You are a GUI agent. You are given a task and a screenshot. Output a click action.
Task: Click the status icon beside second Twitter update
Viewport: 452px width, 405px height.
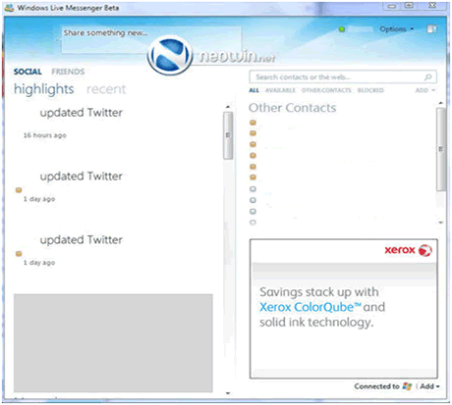pos(19,190)
